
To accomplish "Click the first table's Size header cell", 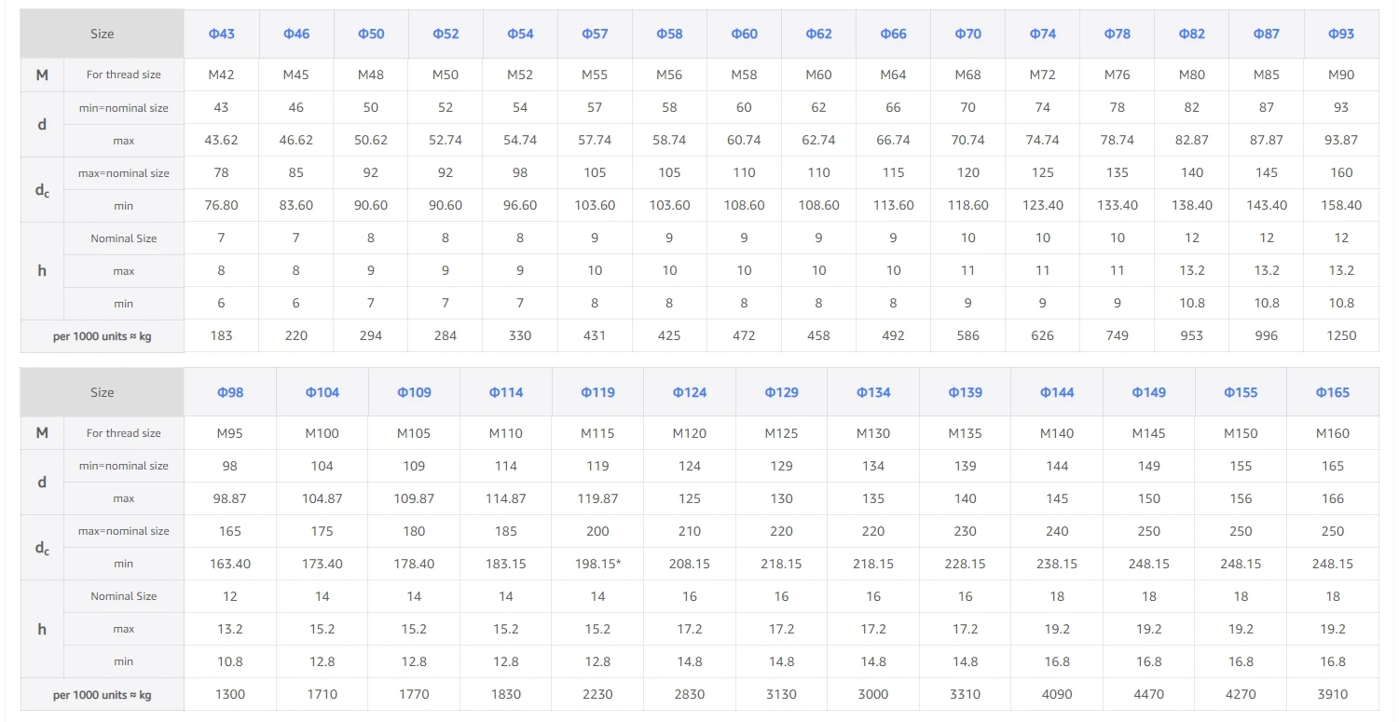I will pyautogui.click(x=103, y=34).
